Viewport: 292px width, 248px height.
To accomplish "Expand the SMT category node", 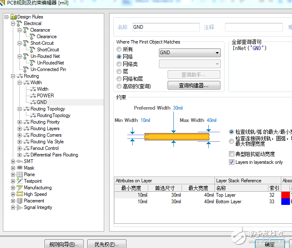I will pyautogui.click(x=13, y=161).
